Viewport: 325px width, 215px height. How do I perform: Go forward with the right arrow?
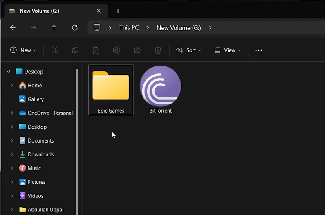(34, 27)
